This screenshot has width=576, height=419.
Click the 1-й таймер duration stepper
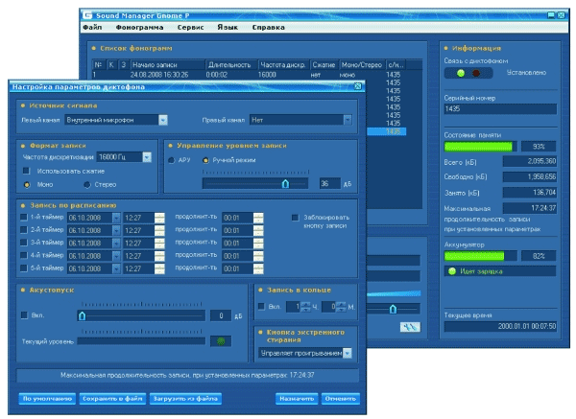click(258, 218)
